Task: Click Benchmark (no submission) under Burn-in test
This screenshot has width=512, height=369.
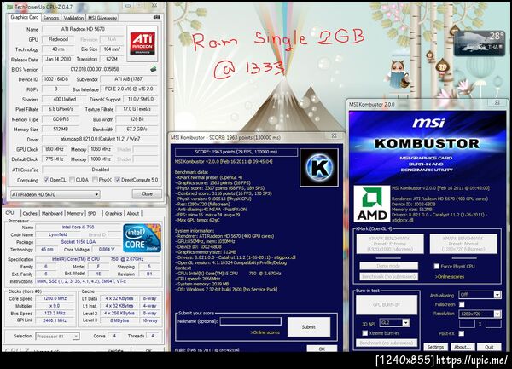Action: (387, 343)
